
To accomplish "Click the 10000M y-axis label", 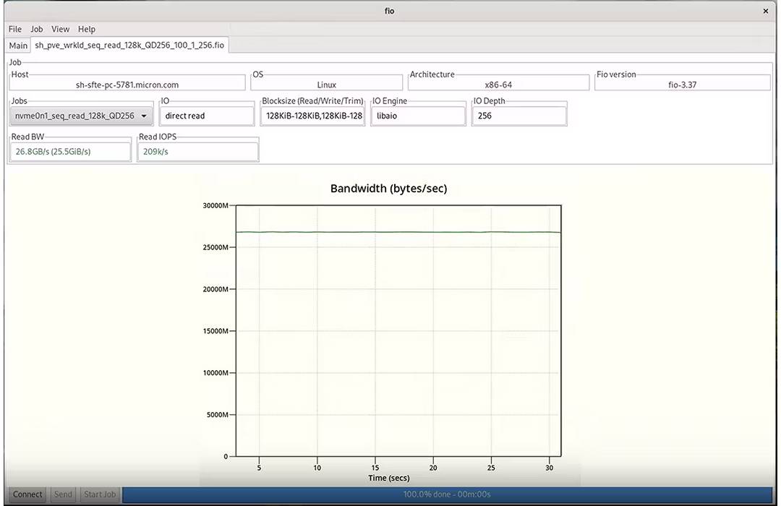I will pos(215,373).
